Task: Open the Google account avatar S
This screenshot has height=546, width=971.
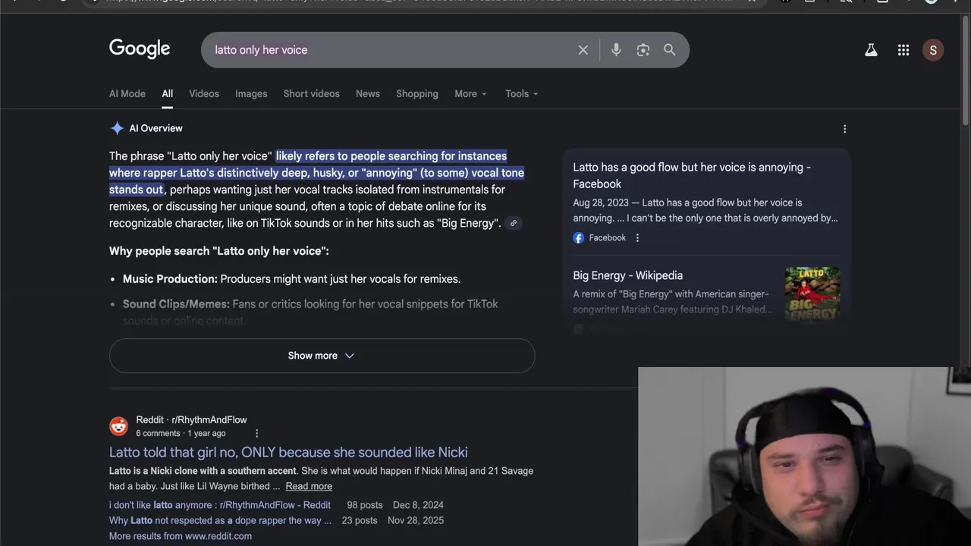Action: tap(933, 50)
